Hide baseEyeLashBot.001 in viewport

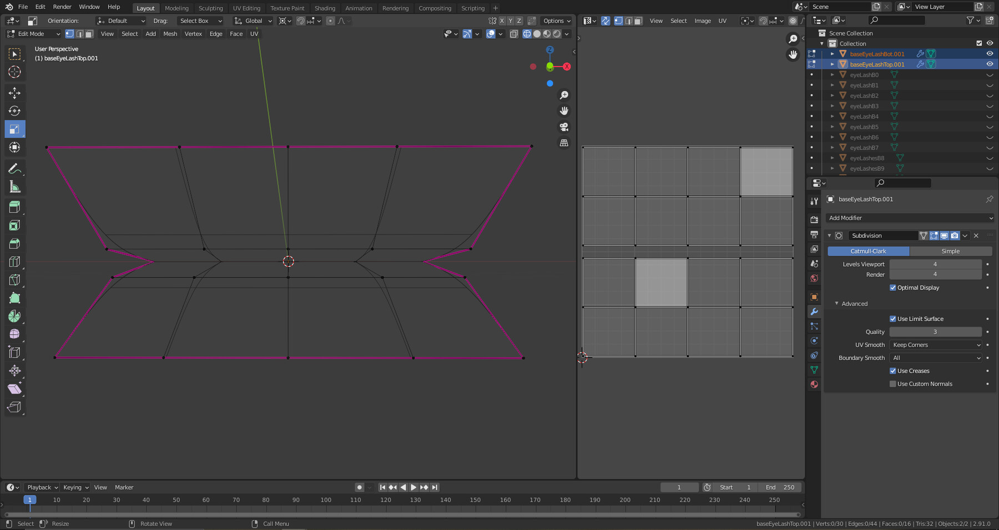(x=990, y=54)
